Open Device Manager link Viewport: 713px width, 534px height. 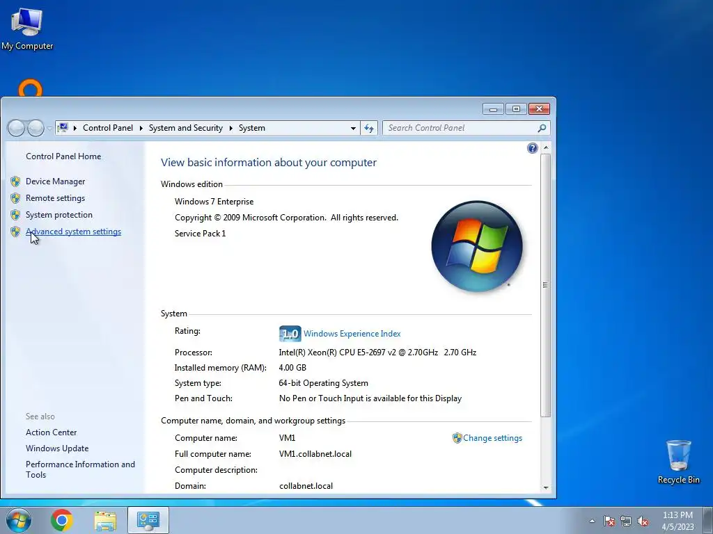pyautogui.click(x=56, y=181)
